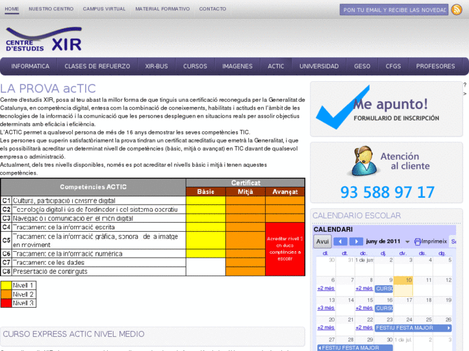Select CLASES DE REFUERZO menu item

tap(97, 66)
